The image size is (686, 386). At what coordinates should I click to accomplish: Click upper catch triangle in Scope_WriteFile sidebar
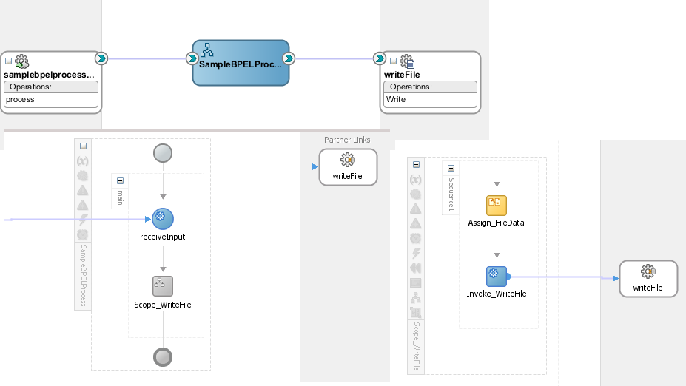pos(416,209)
